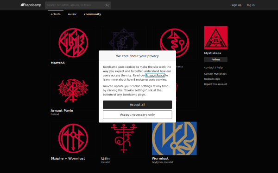The height and width of the screenshot is (173, 278).
Task: Open the Skáphe + Wormlust artwork thumbnail
Action: coord(73,138)
